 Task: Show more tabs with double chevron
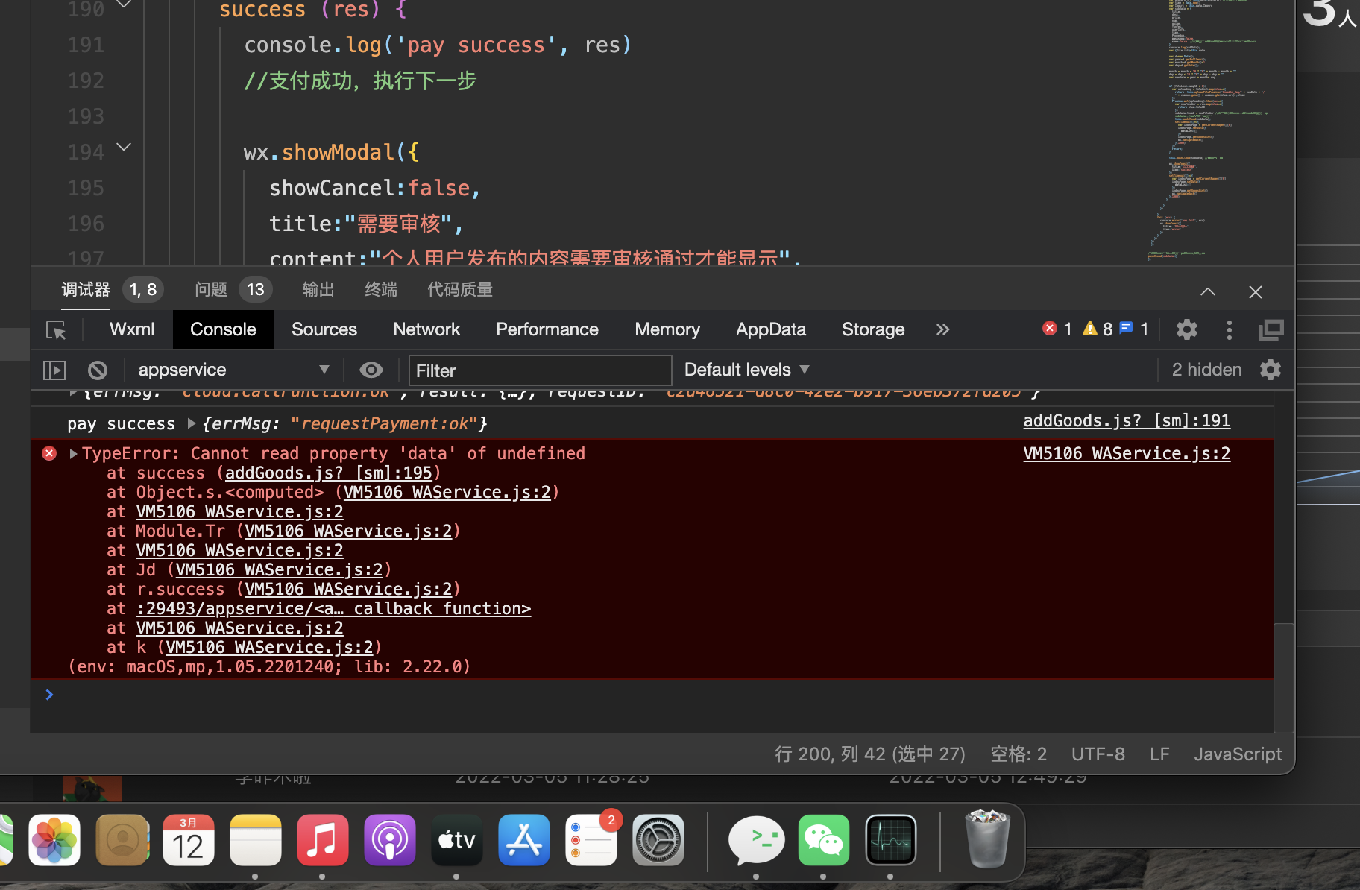[x=943, y=329]
